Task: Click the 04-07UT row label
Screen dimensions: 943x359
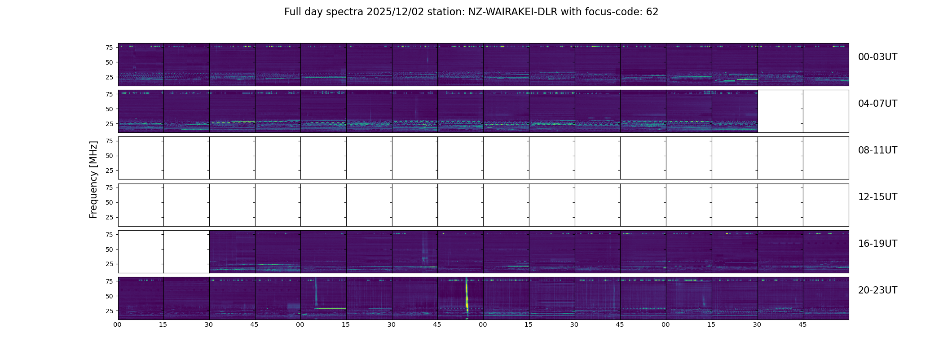Action: [x=877, y=104]
